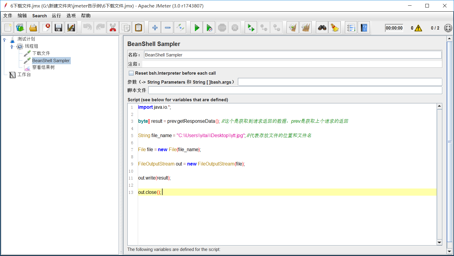Select BeanShell Sampler in tree
454x256 pixels.
51,60
